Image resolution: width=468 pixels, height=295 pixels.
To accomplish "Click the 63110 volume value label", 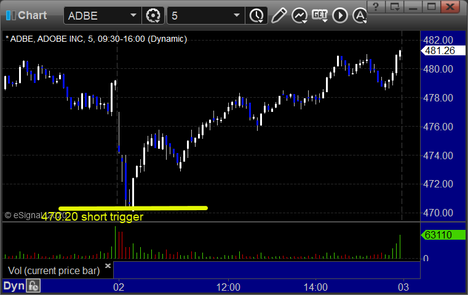I will pyautogui.click(x=443, y=235).
